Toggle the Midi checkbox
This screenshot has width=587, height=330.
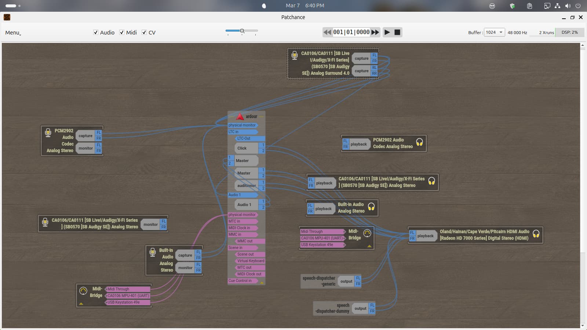pyautogui.click(x=122, y=33)
